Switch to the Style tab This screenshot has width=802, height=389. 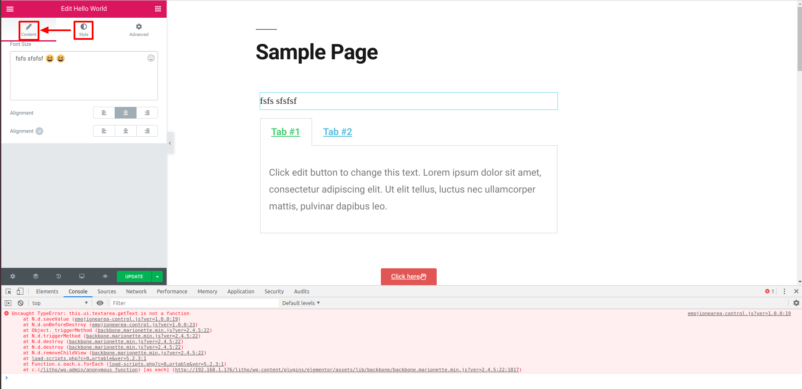point(84,30)
